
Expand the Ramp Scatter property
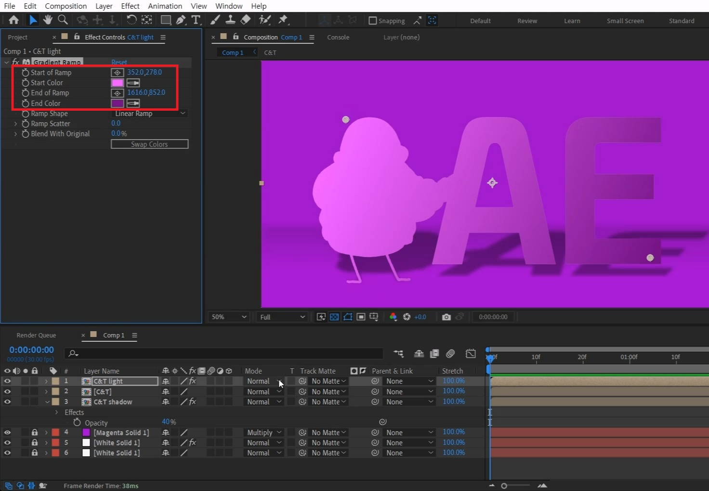tap(15, 124)
